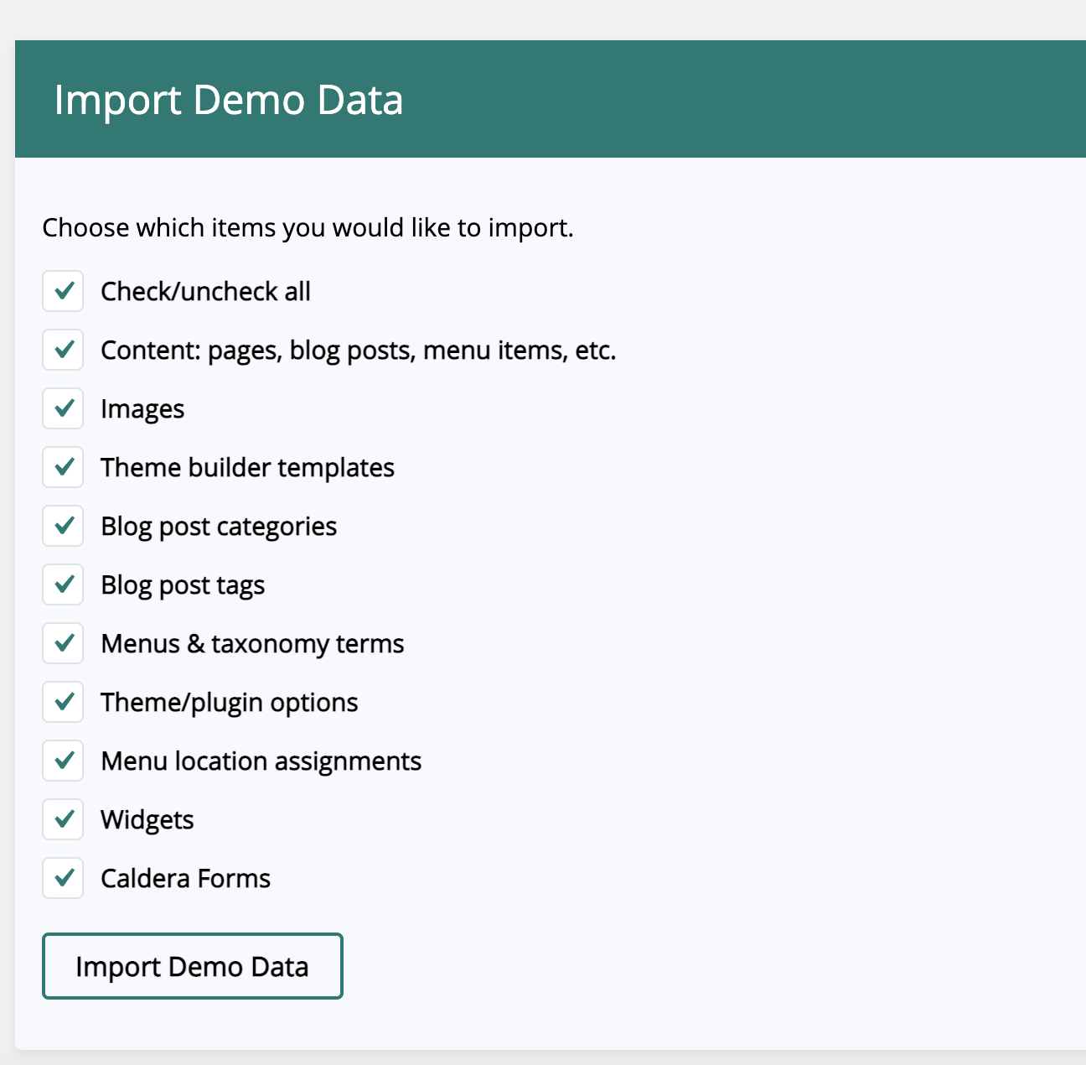The image size is (1086, 1065).
Task: Toggle the Blog post tags checkbox
Action: [63, 584]
